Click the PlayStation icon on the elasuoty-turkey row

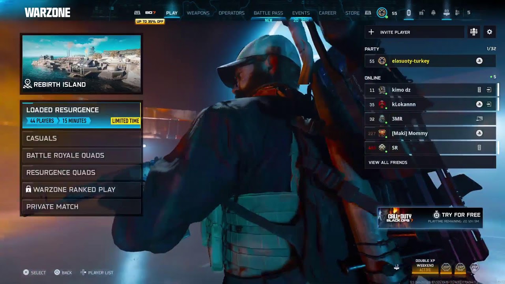(x=479, y=61)
